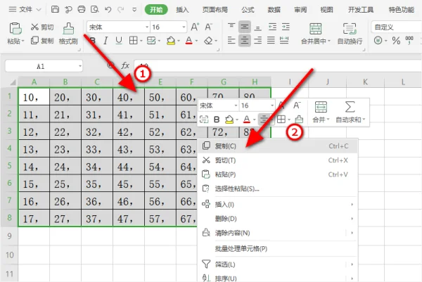This screenshot has width=422, height=282.
Task: Click the Wrap Text (自动换行) button
Action: 350,34
